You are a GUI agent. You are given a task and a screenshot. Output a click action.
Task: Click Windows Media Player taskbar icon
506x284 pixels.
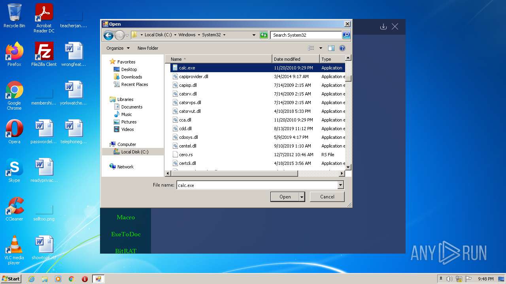58,279
